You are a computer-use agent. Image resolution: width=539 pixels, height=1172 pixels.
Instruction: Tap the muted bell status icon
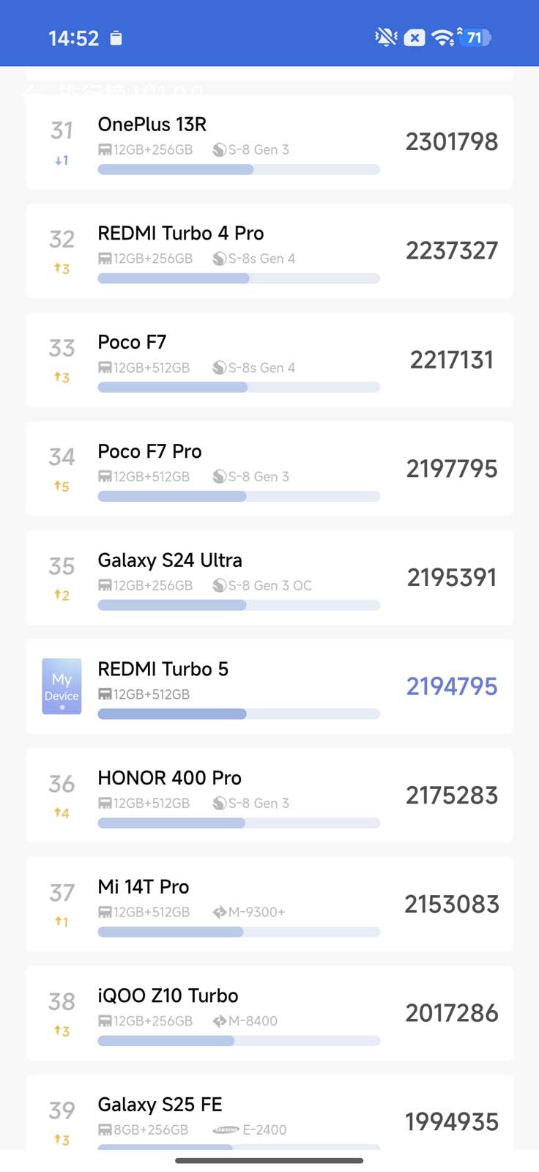coord(385,37)
